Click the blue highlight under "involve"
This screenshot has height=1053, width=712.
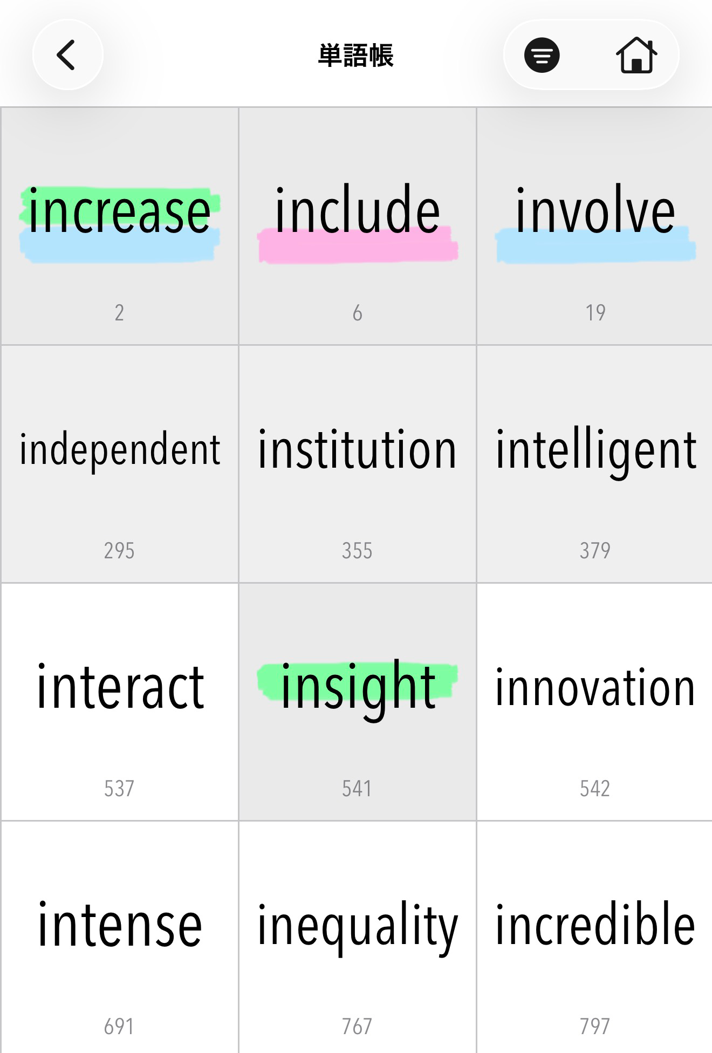point(595,249)
